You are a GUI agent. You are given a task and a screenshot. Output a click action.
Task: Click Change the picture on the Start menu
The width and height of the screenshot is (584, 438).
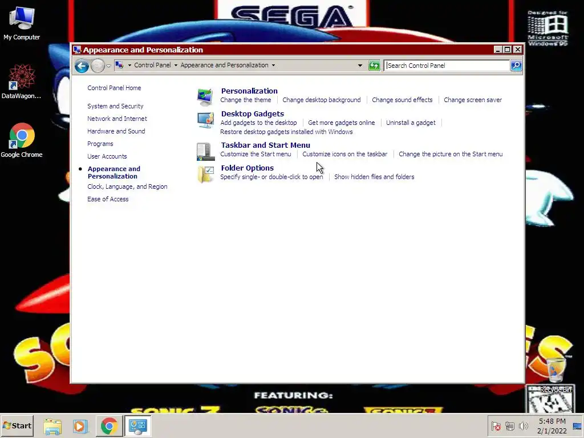451,154
